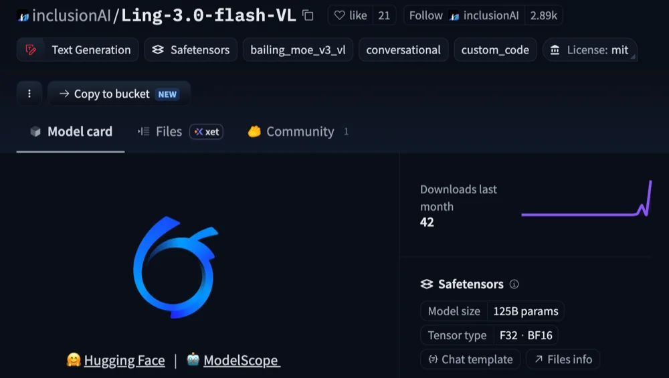
Task: Open the Files info link
Action: coord(563,359)
